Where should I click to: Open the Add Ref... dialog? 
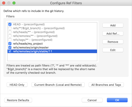pos(113,33)
